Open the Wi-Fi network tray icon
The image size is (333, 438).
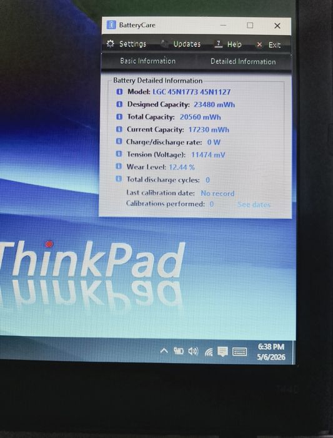208,352
